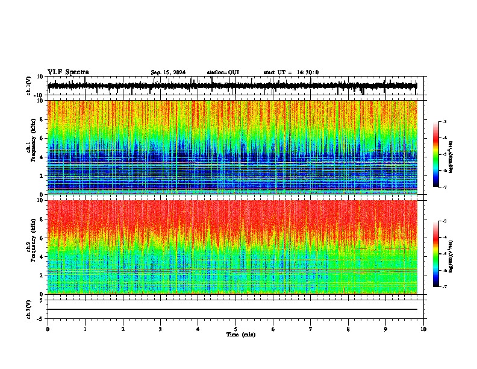Click the "ch.1(V)" waveform axis label
477x369 pixels.
[x=29, y=86]
